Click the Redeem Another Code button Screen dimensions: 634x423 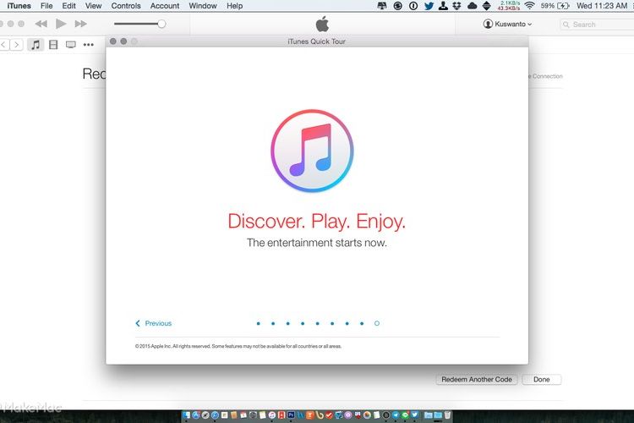point(477,379)
